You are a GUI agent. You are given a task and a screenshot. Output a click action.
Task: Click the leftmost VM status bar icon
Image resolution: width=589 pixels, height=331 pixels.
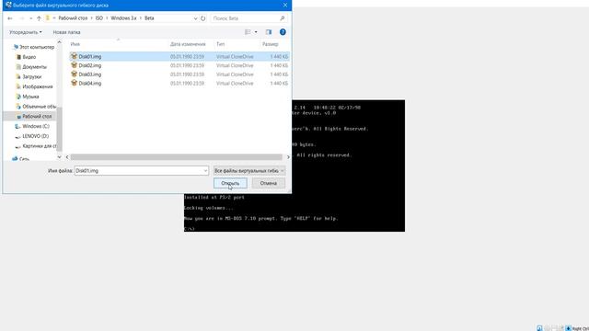coord(539,328)
